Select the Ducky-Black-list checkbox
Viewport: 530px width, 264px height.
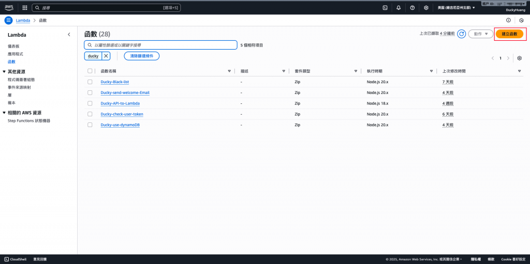tap(90, 82)
